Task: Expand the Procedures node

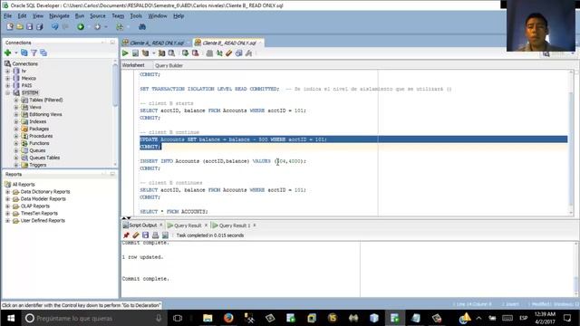Action: click(x=16, y=136)
